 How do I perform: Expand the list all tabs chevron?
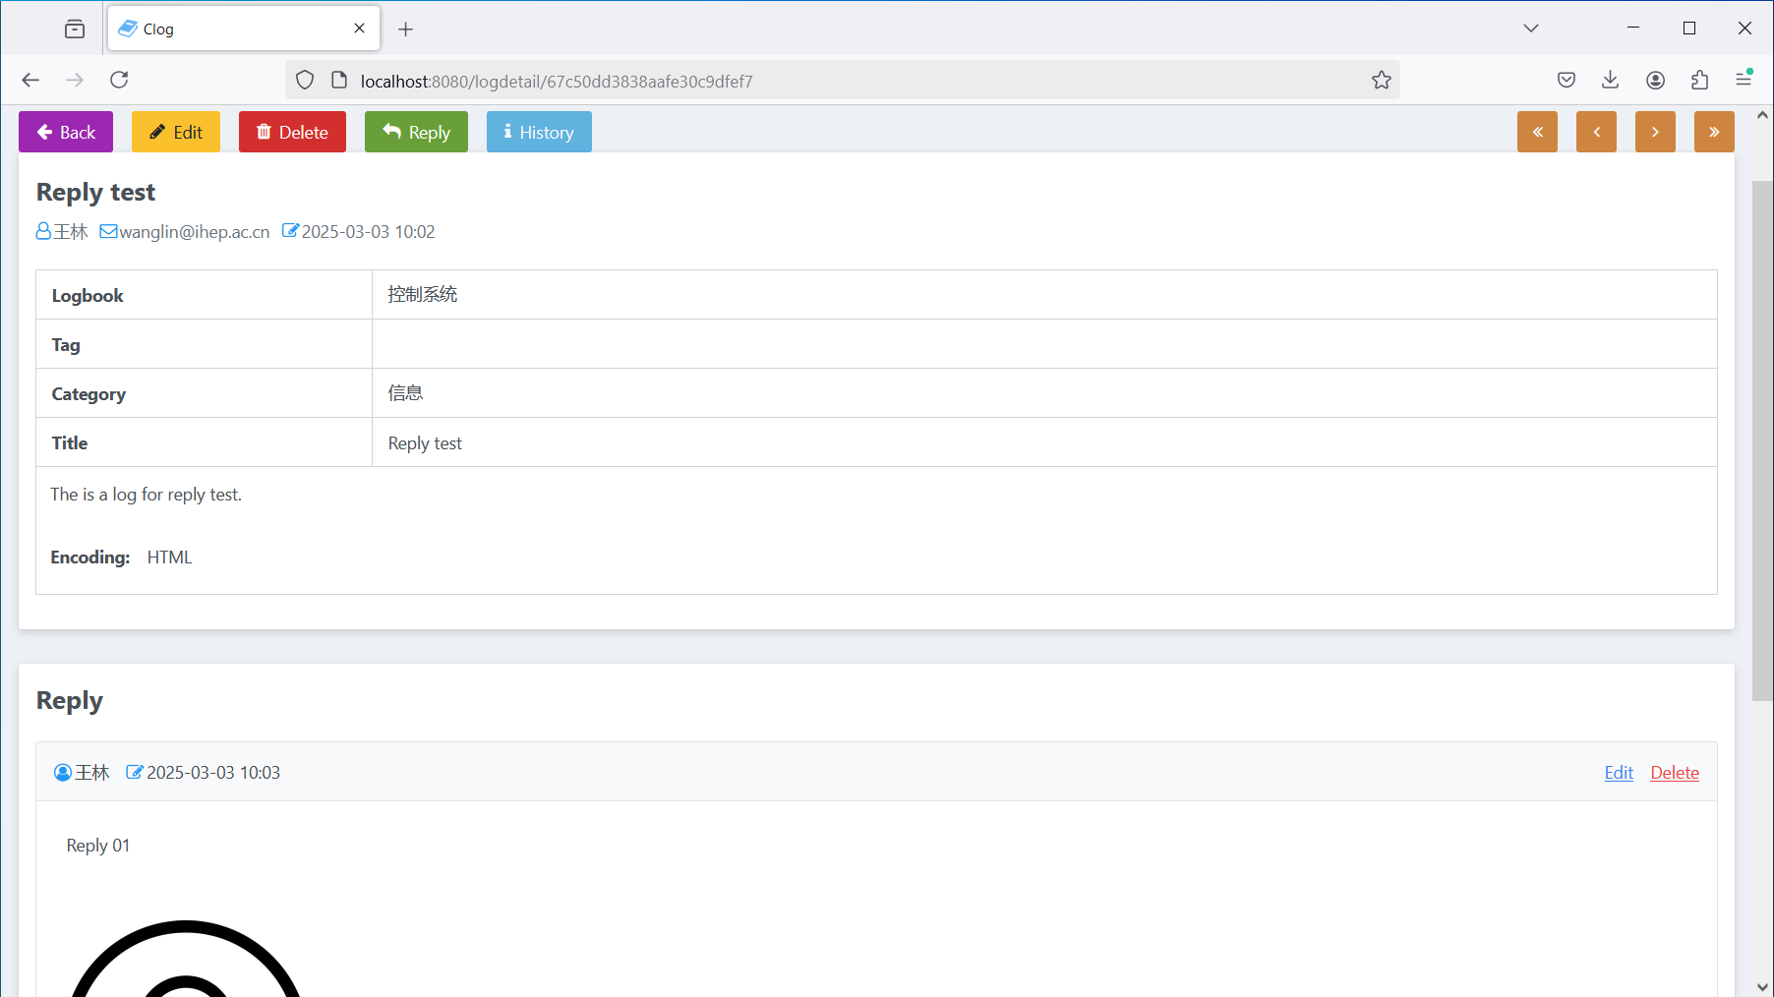[x=1531, y=29]
